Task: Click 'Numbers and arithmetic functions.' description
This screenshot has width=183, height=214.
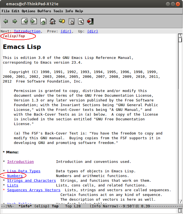Action: click(x=92, y=176)
